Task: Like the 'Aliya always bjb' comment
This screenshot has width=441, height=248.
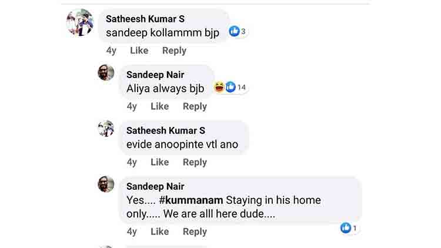Action: [x=159, y=106]
